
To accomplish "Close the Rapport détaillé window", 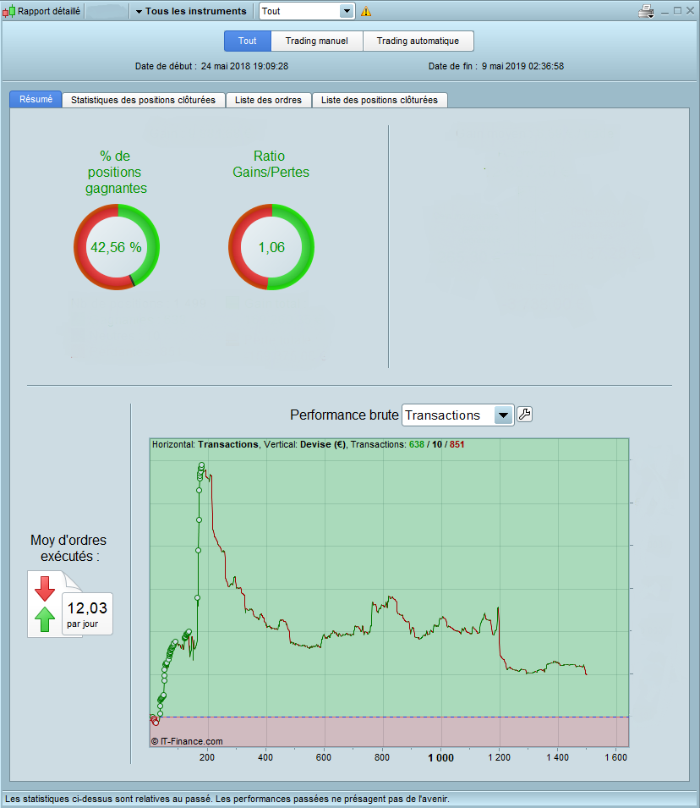I will coord(690,11).
